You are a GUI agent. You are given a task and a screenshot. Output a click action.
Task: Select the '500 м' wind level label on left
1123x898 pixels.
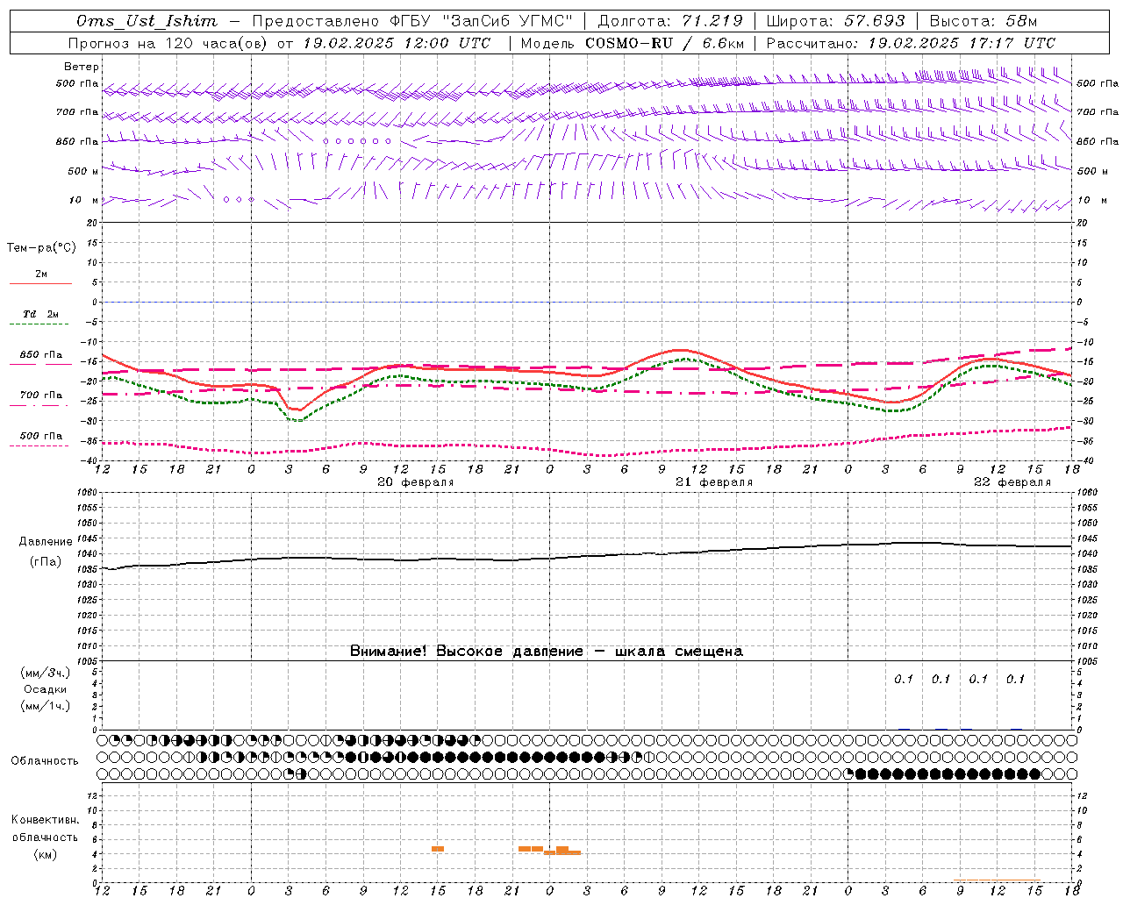[83, 171]
